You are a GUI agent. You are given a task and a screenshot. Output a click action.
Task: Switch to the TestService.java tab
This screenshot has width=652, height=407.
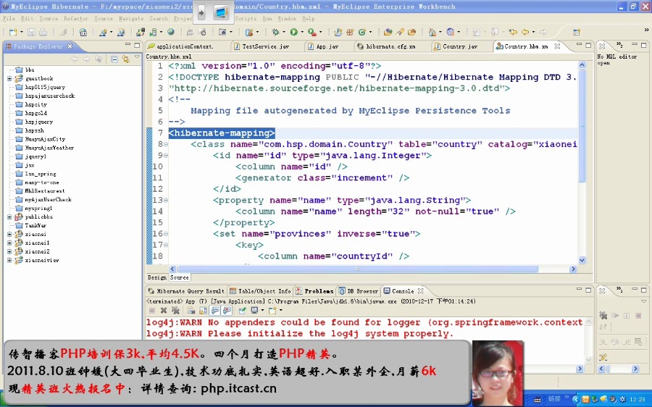[x=265, y=46]
